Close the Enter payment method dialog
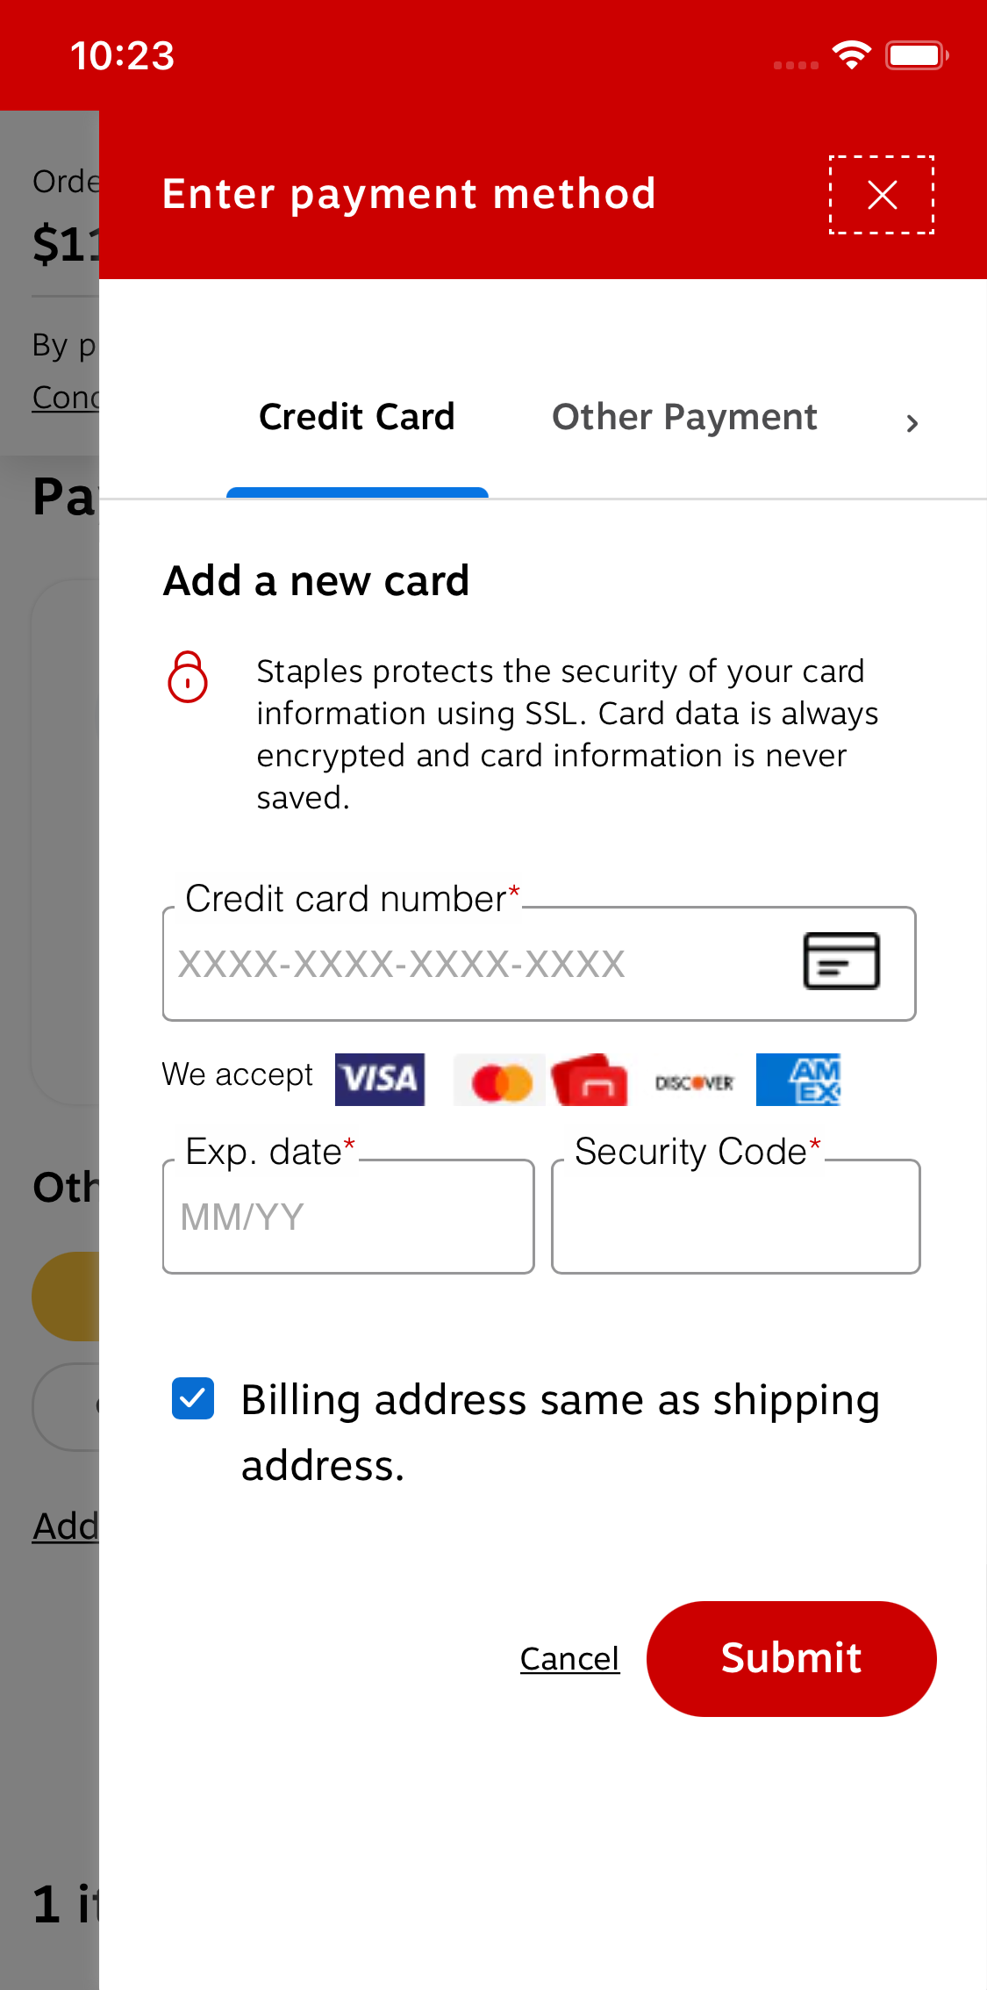Viewport: 987px width, 1990px height. [881, 194]
